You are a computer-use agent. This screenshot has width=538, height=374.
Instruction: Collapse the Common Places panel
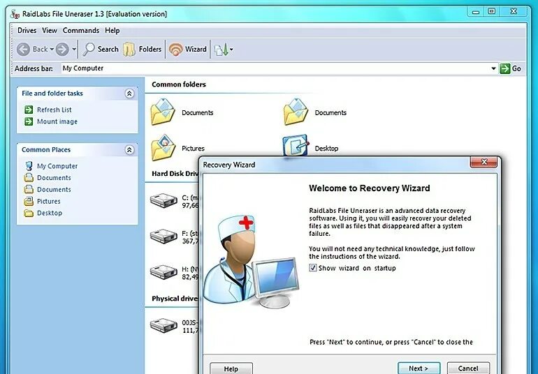click(x=129, y=150)
